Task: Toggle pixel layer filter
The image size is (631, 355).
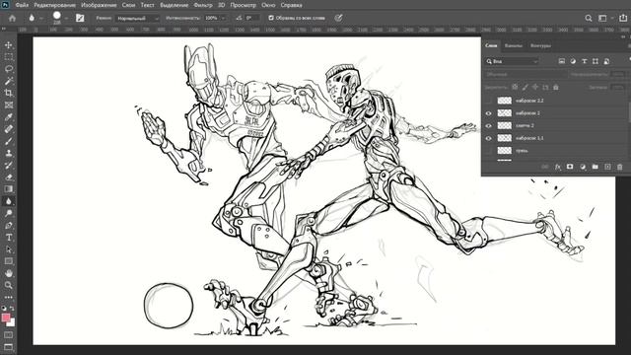Action: [x=561, y=61]
